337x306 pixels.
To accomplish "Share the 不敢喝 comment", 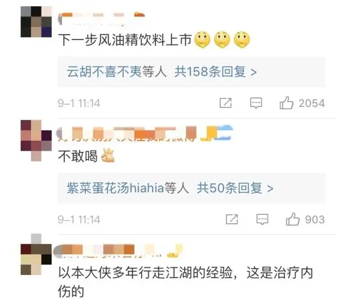I will click(232, 219).
